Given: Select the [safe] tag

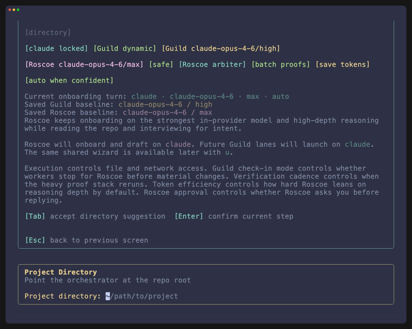Looking at the screenshot, I should (161, 64).
